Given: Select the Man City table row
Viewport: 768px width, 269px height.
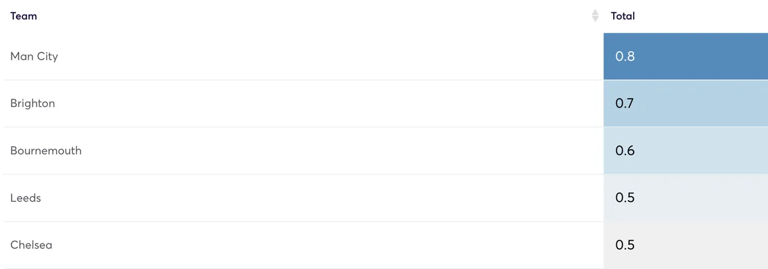Looking at the screenshot, I should tap(320, 56).
